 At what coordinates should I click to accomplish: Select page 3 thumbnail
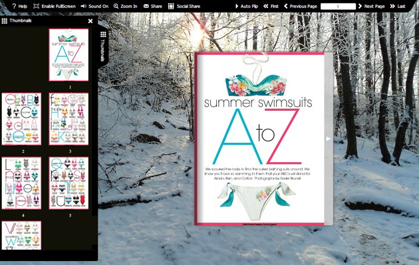click(69, 119)
